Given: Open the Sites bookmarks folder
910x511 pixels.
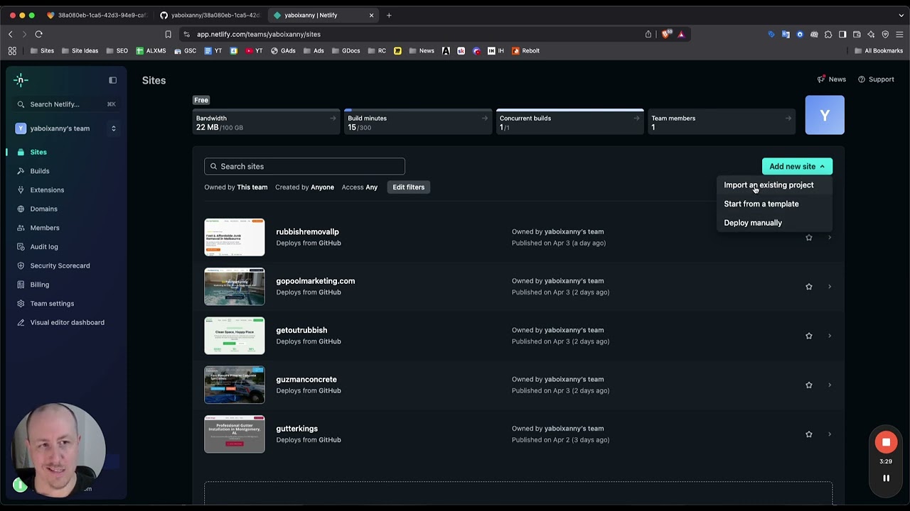Looking at the screenshot, I should pyautogui.click(x=42, y=51).
